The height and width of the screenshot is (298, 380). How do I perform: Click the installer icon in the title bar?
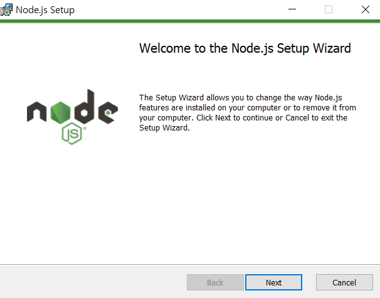coord(6,9)
